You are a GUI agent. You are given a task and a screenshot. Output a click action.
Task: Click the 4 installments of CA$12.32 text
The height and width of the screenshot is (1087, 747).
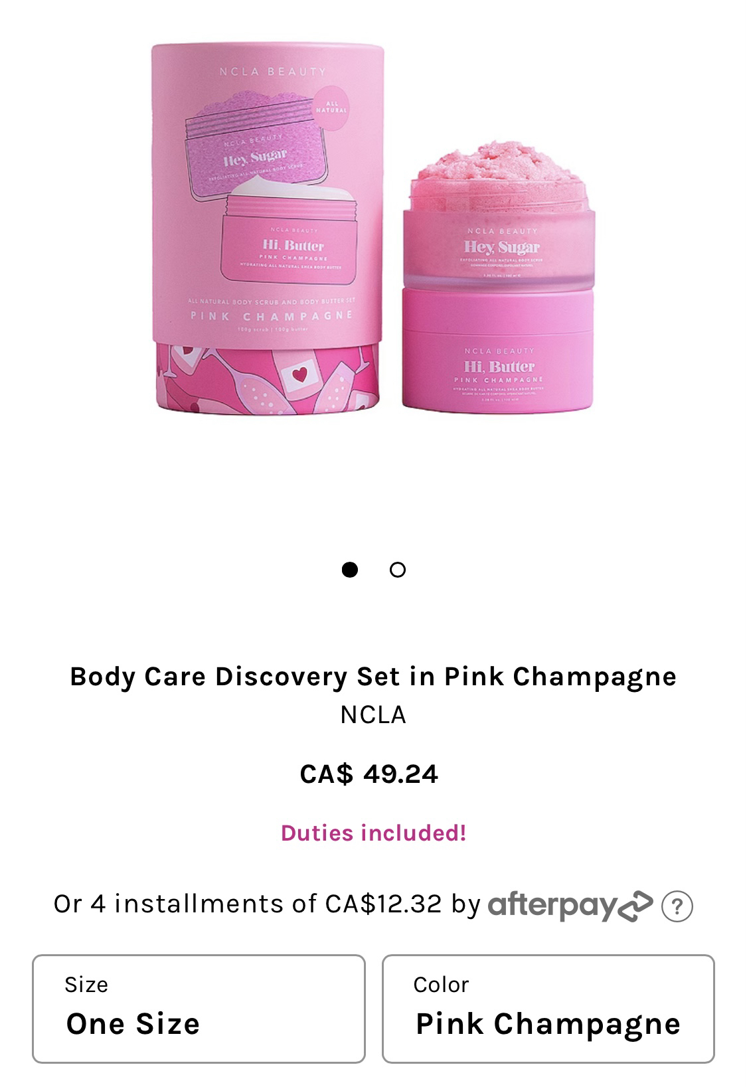[266, 904]
